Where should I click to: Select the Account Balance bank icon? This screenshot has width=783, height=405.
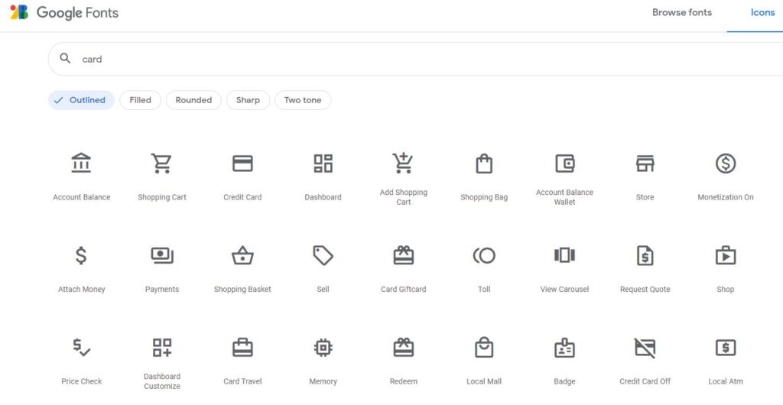[81, 163]
